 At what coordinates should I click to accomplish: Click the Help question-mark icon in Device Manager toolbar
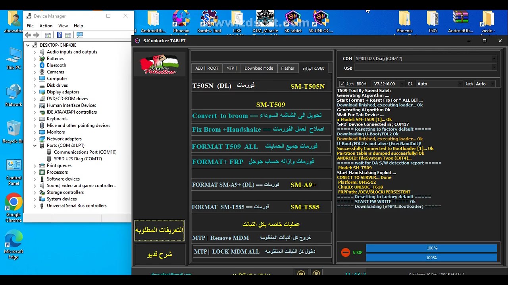(59, 35)
